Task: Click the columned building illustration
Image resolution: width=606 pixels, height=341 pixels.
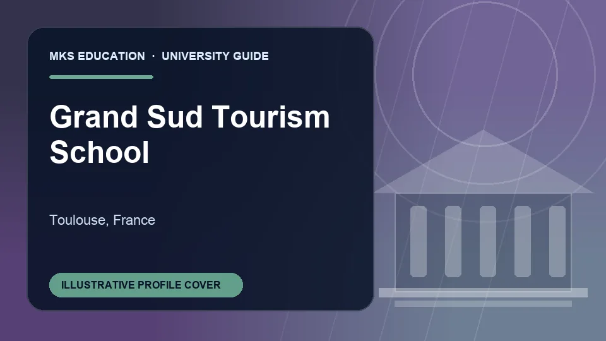Action: pyautogui.click(x=483, y=218)
